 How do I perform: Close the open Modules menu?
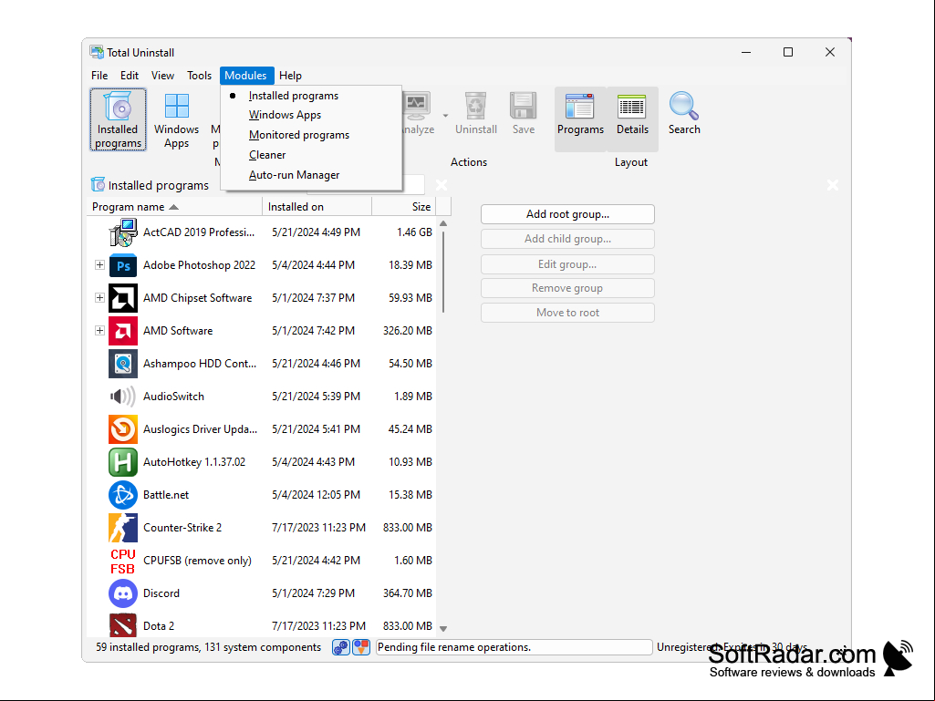245,76
